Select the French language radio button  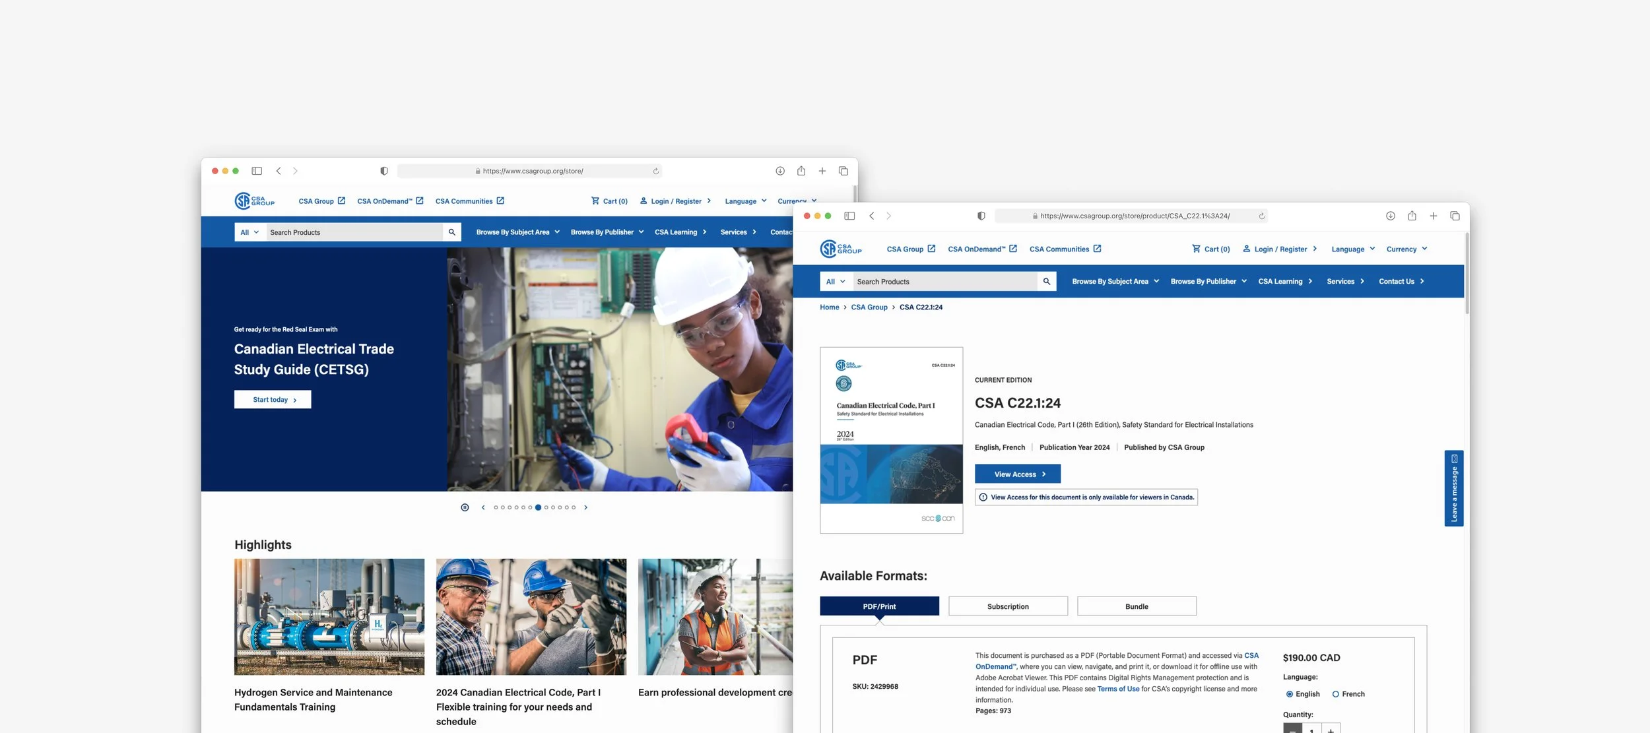pyautogui.click(x=1335, y=693)
